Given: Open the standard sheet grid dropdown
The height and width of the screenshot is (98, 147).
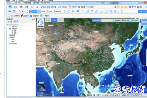Looking at the screenshot, I should pos(52,7).
